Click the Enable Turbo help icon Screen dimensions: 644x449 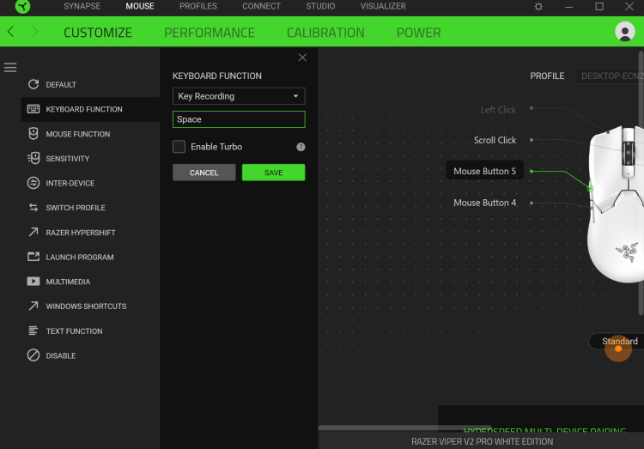tap(301, 147)
